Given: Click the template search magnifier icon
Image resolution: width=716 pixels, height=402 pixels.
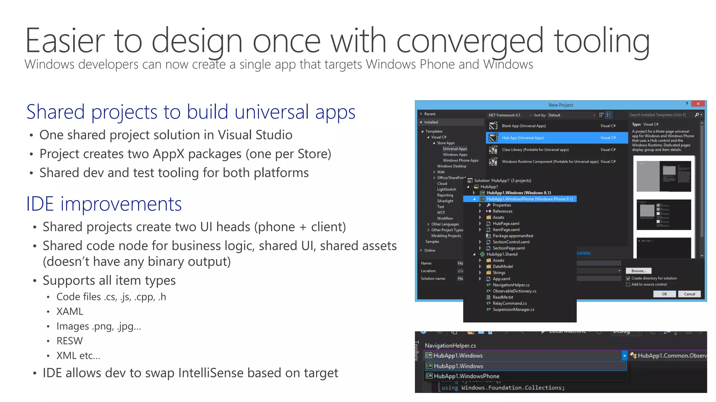Looking at the screenshot, I should [x=697, y=115].
